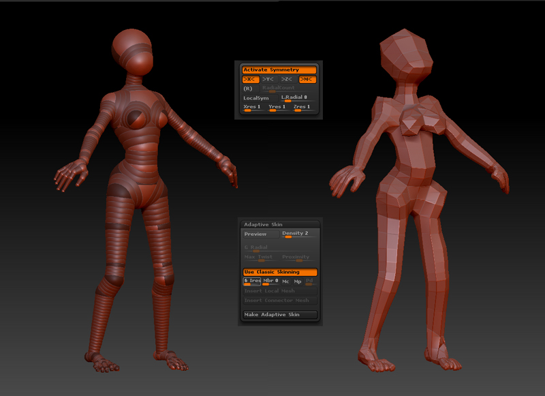Click the Proximity slider
The height and width of the screenshot is (396, 545).
coord(299,258)
